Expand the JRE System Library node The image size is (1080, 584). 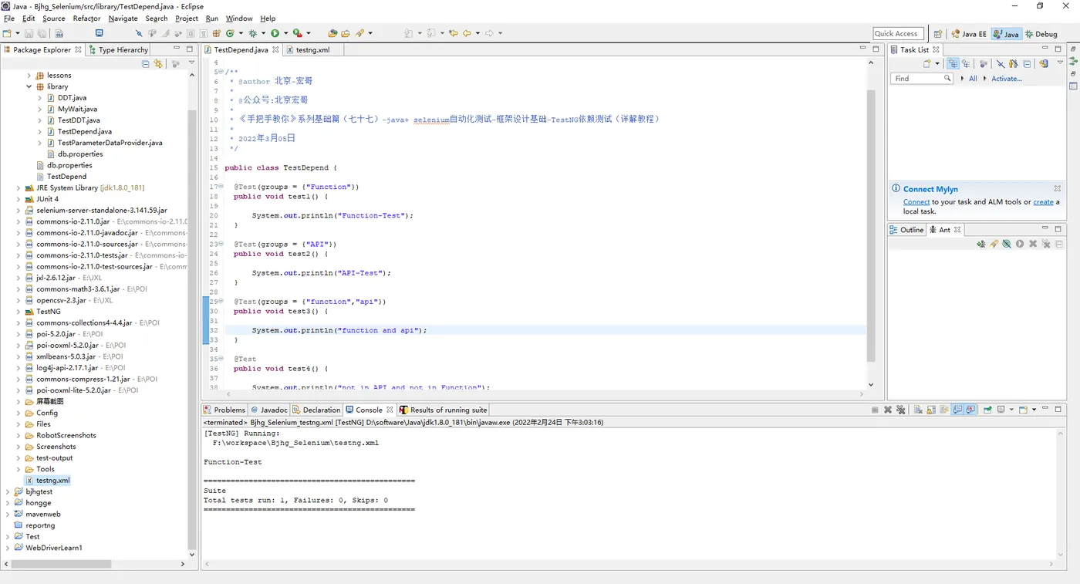19,187
